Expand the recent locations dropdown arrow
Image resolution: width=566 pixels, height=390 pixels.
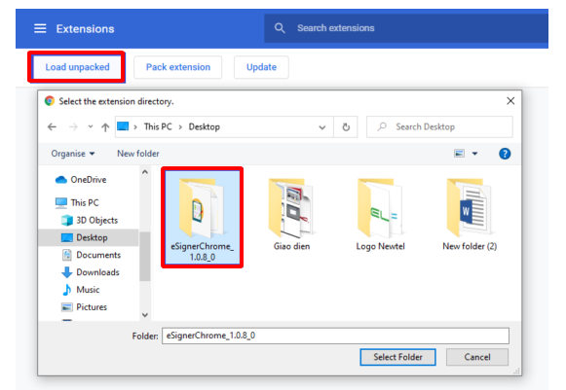[x=91, y=126]
